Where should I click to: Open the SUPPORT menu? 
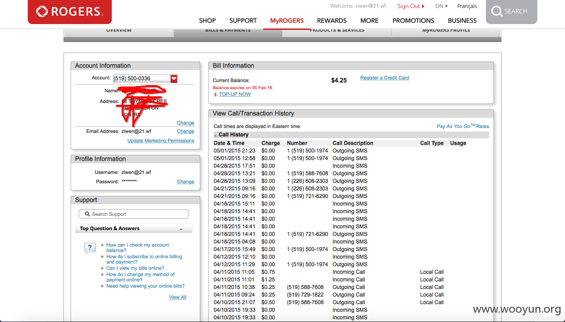[x=243, y=21]
